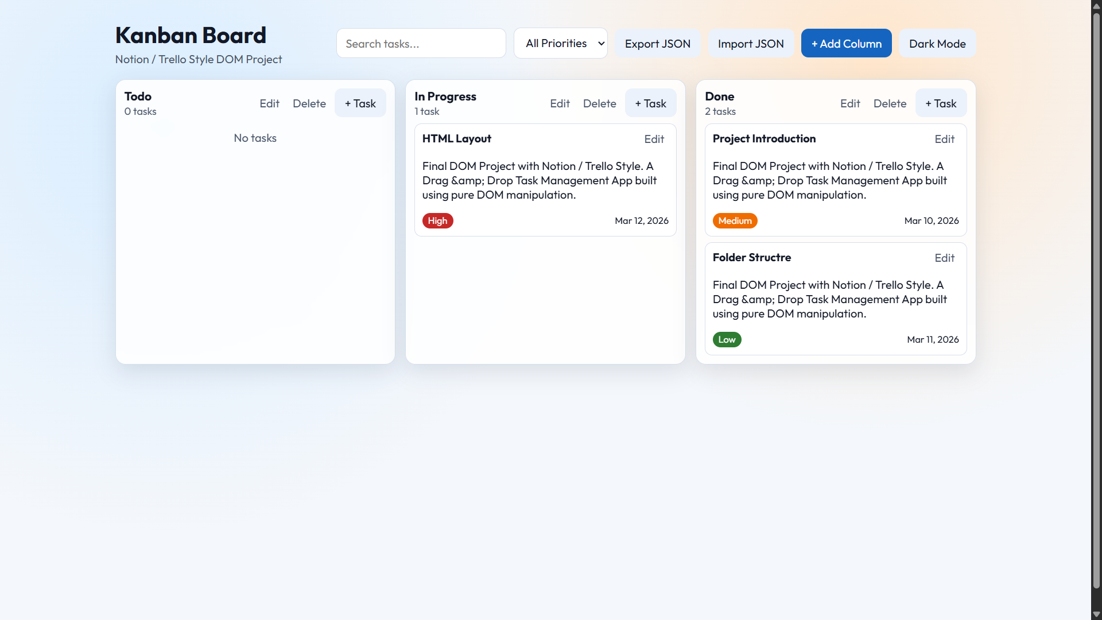1102x620 pixels.
Task: Edit the Todo column
Action: pos(269,103)
